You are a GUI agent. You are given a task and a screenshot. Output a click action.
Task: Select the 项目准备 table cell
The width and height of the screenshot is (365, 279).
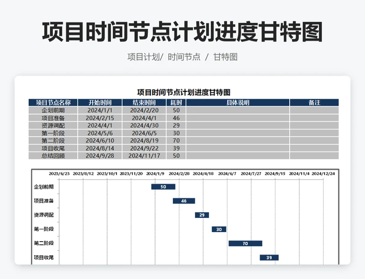pos(53,118)
